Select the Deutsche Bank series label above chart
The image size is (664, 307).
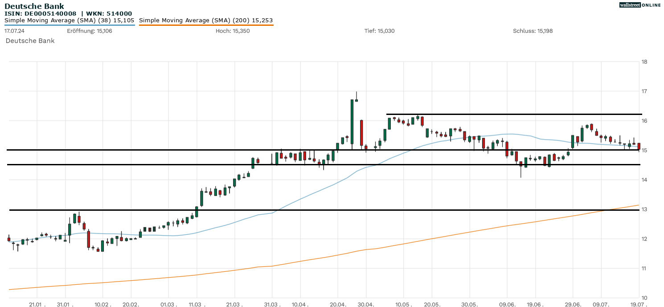pos(30,41)
